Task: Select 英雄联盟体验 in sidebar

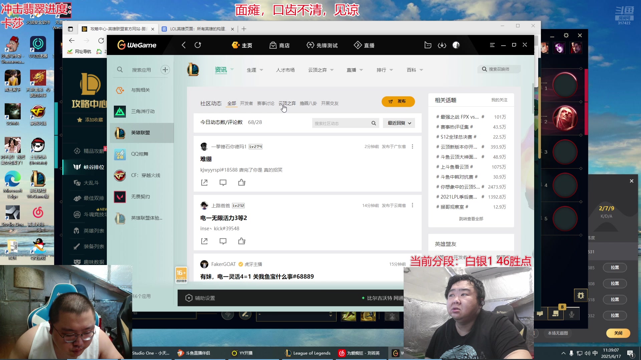Action: pos(142,218)
